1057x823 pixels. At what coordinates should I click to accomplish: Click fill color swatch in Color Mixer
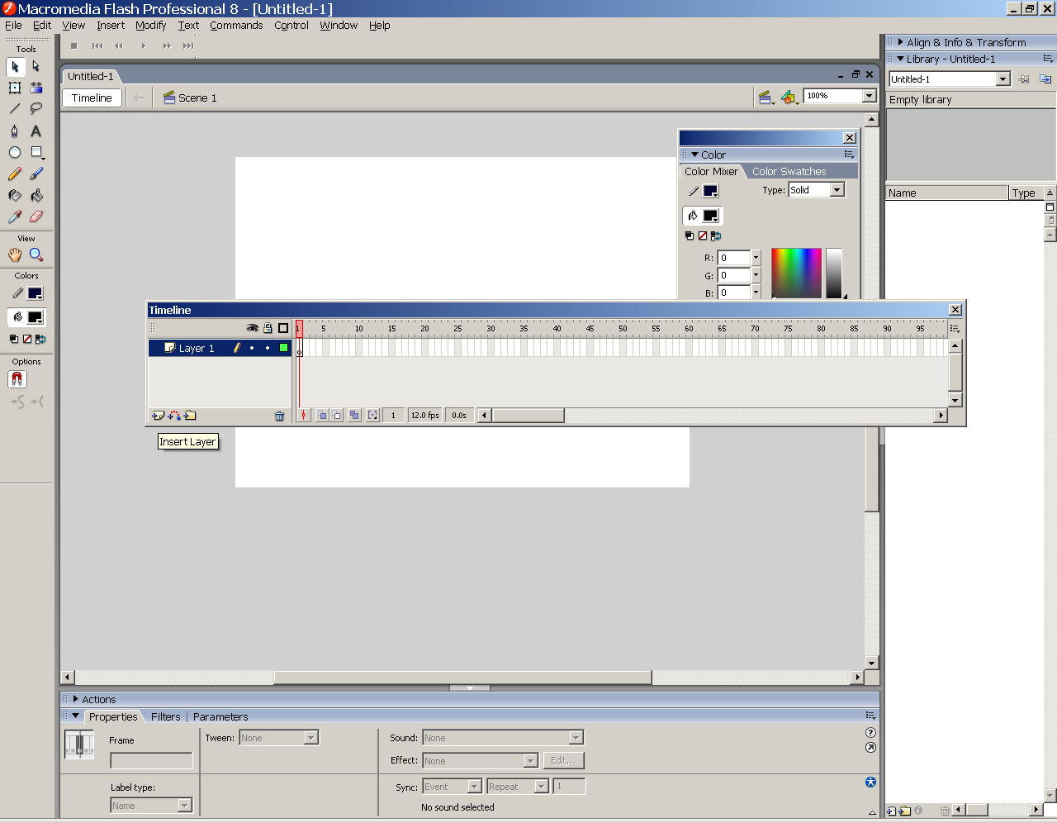coord(710,216)
